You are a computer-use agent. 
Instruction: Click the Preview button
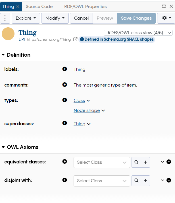coord(105,18)
